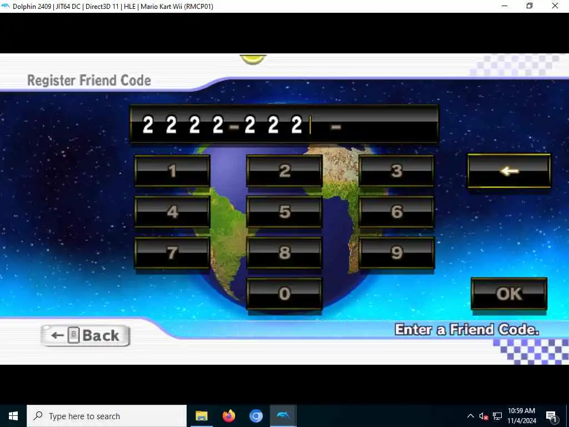
Task: Click the number 6 keypad button
Action: [x=396, y=212]
